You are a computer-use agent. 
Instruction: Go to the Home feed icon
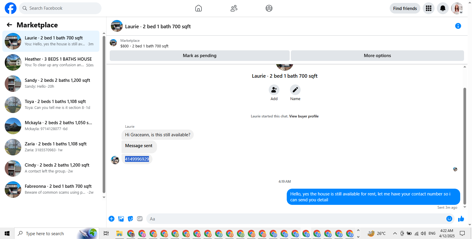tap(199, 8)
